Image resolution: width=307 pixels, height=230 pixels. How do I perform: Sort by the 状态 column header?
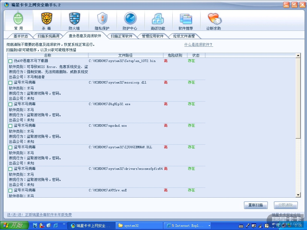tap(196, 55)
